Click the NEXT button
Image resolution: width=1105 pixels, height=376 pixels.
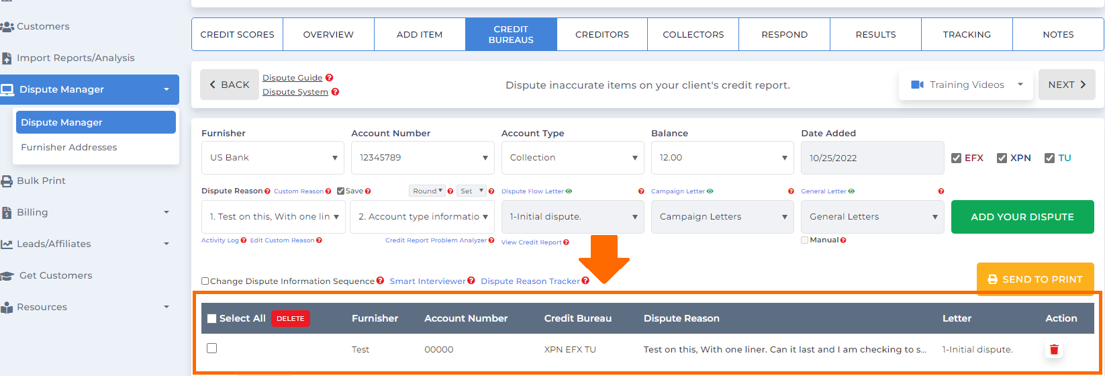(1067, 85)
